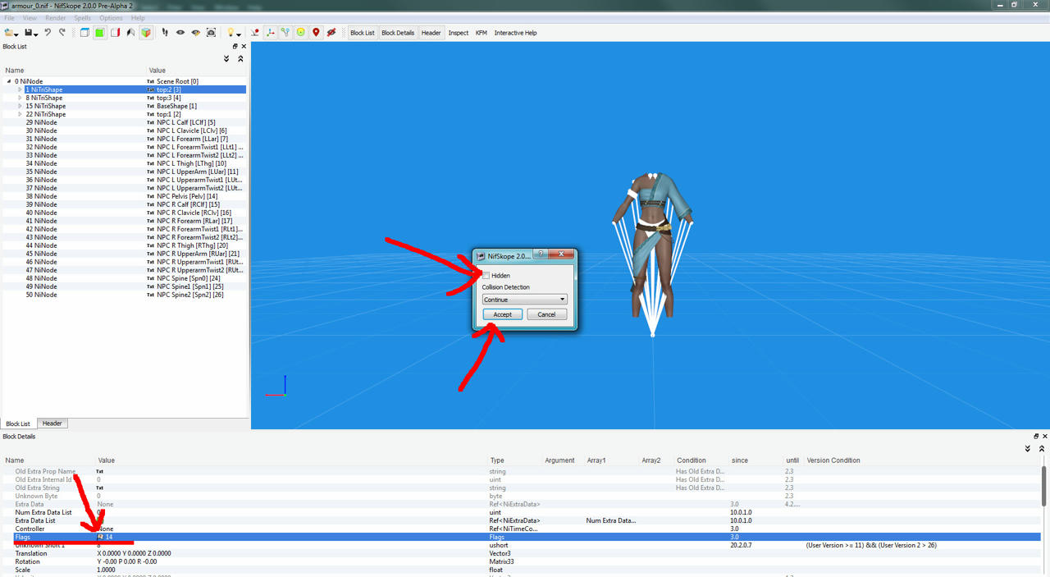The width and height of the screenshot is (1050, 577).
Task: Select the front-view wireframe cube icon
Action: click(x=84, y=33)
